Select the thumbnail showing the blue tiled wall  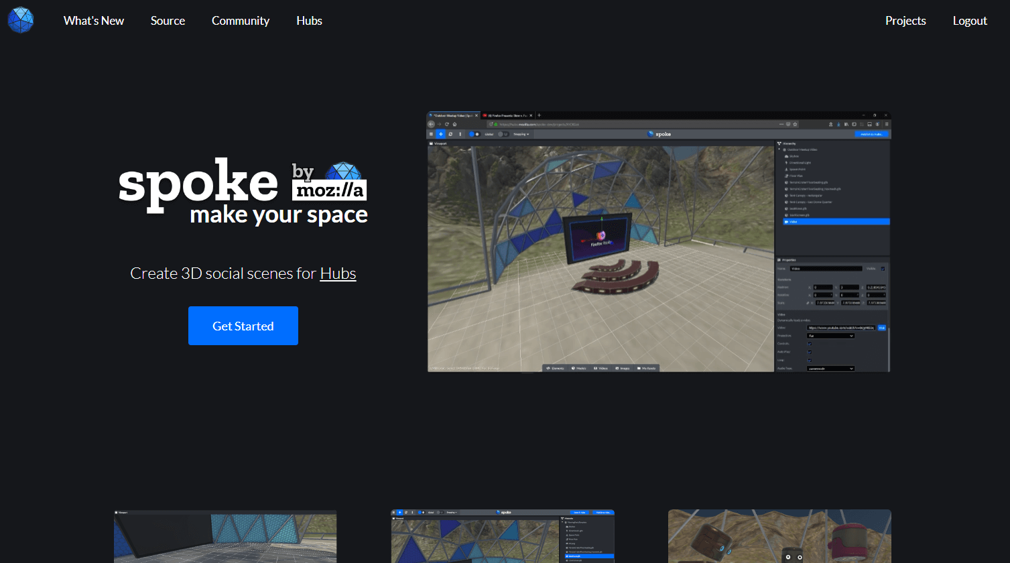pos(225,536)
